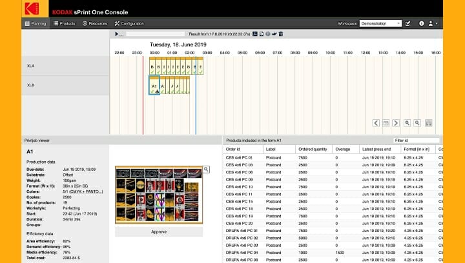Select row DRUPA 4x6 PC 03

(x=333, y=245)
